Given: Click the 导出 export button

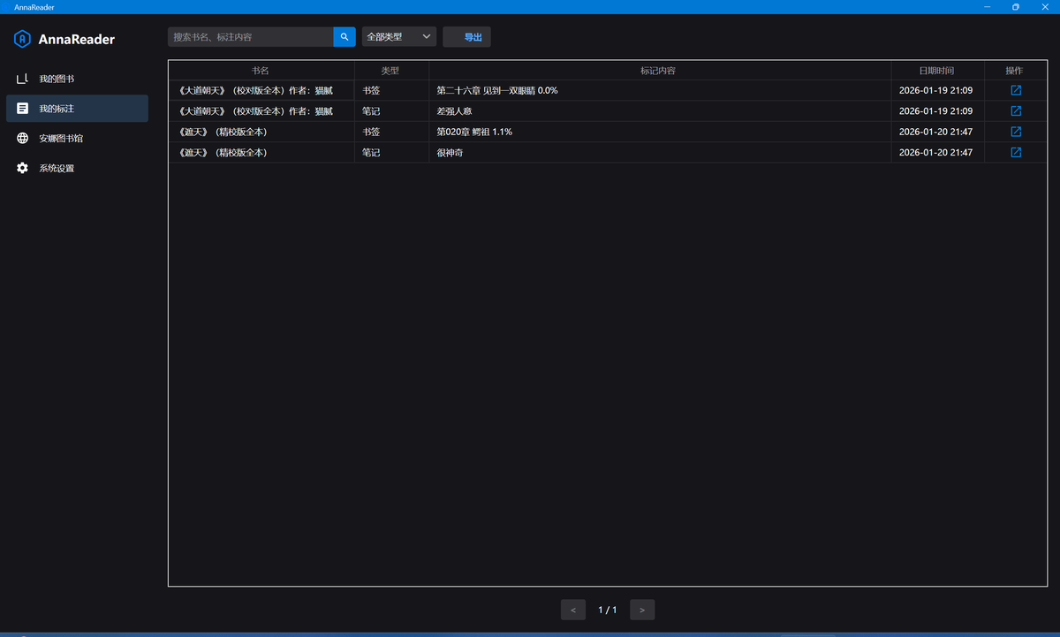Looking at the screenshot, I should [466, 37].
